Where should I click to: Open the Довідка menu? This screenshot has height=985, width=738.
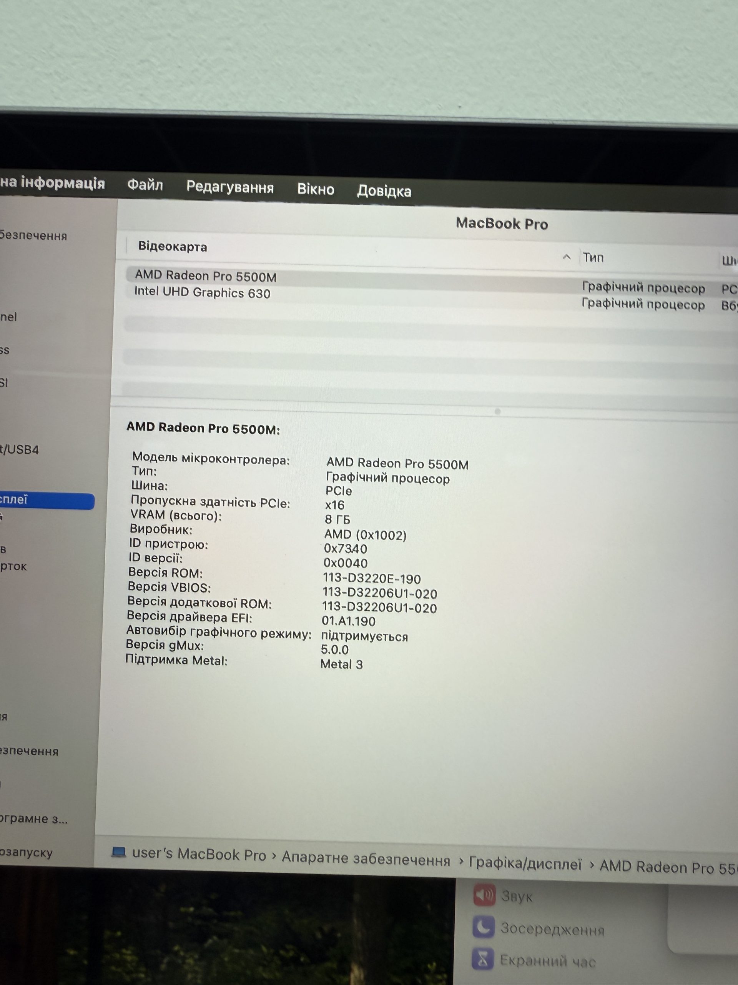(x=384, y=191)
